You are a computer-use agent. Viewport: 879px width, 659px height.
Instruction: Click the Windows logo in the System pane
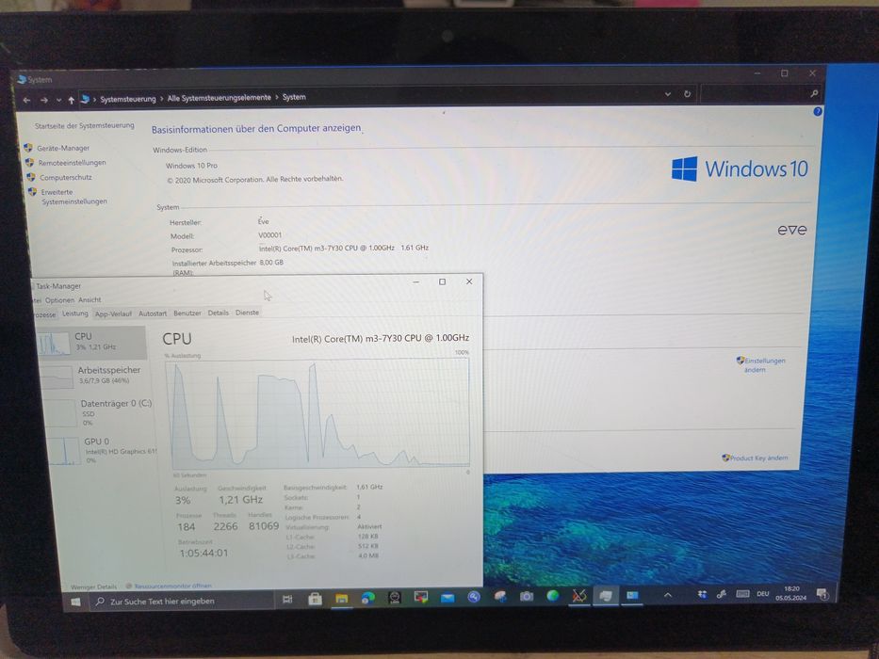[684, 169]
